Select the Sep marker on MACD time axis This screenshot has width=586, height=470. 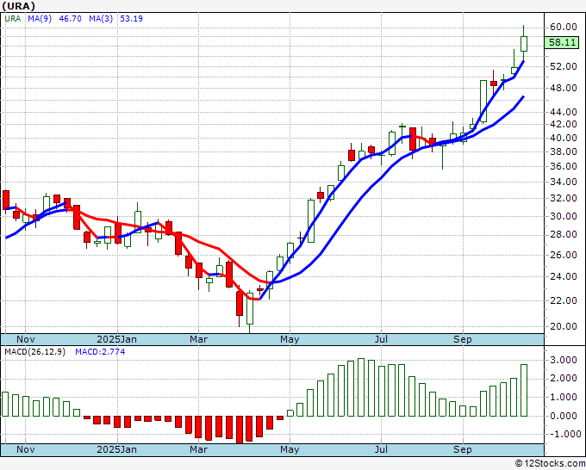463,449
